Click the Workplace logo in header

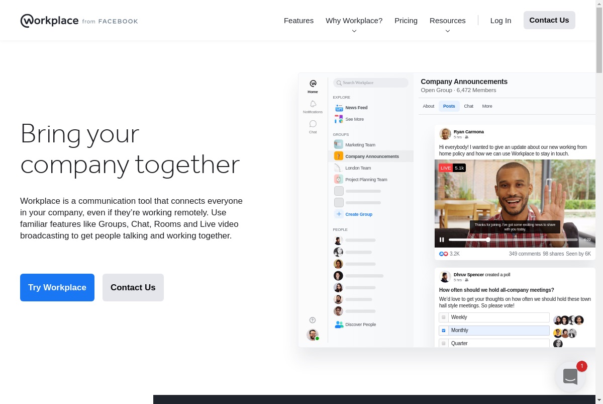pyautogui.click(x=79, y=21)
